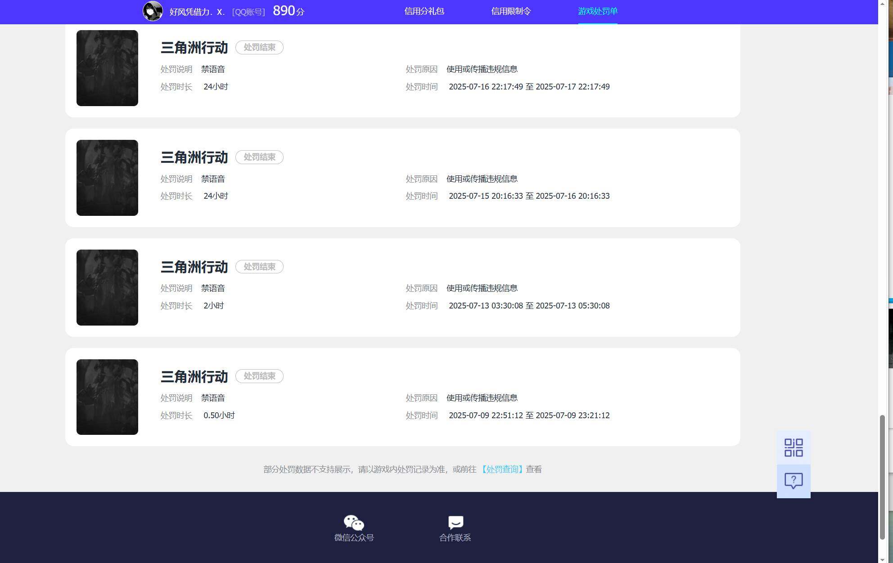Click 三角洲行动 title of the 2025-07-13 record
The height and width of the screenshot is (563, 893).
tap(194, 267)
